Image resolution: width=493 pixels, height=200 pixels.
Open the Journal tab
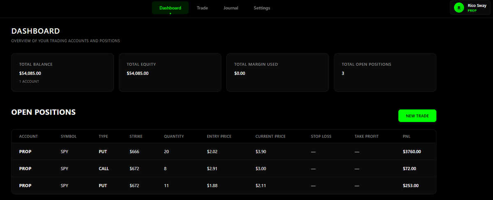pos(231,8)
